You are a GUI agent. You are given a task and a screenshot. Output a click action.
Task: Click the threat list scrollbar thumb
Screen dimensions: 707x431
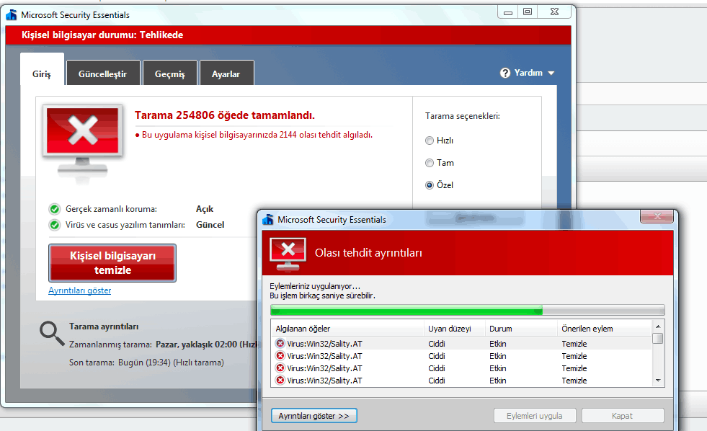658,338
